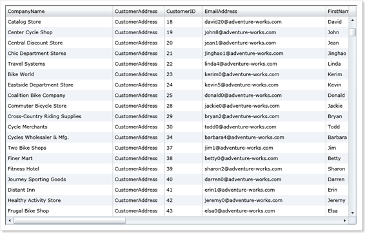Select the Coalition Bike Company cell
This screenshot has height=233, width=365.
[x=59, y=96]
